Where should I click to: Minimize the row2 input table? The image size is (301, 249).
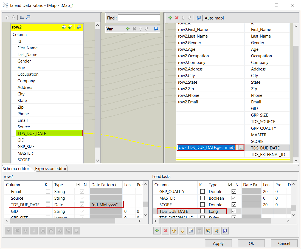(79, 27)
